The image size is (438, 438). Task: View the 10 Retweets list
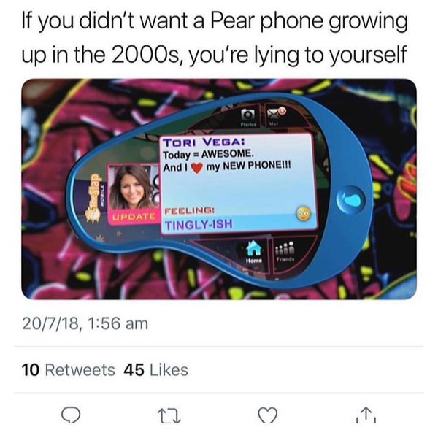[x=68, y=370]
